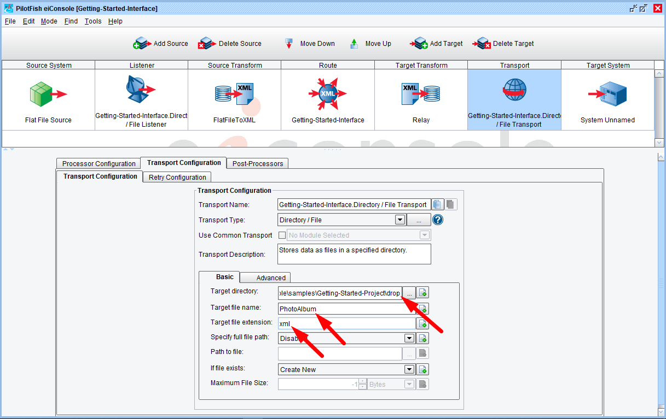666x419 pixels.
Task: Click the Target file extension field
Action: tap(347, 323)
